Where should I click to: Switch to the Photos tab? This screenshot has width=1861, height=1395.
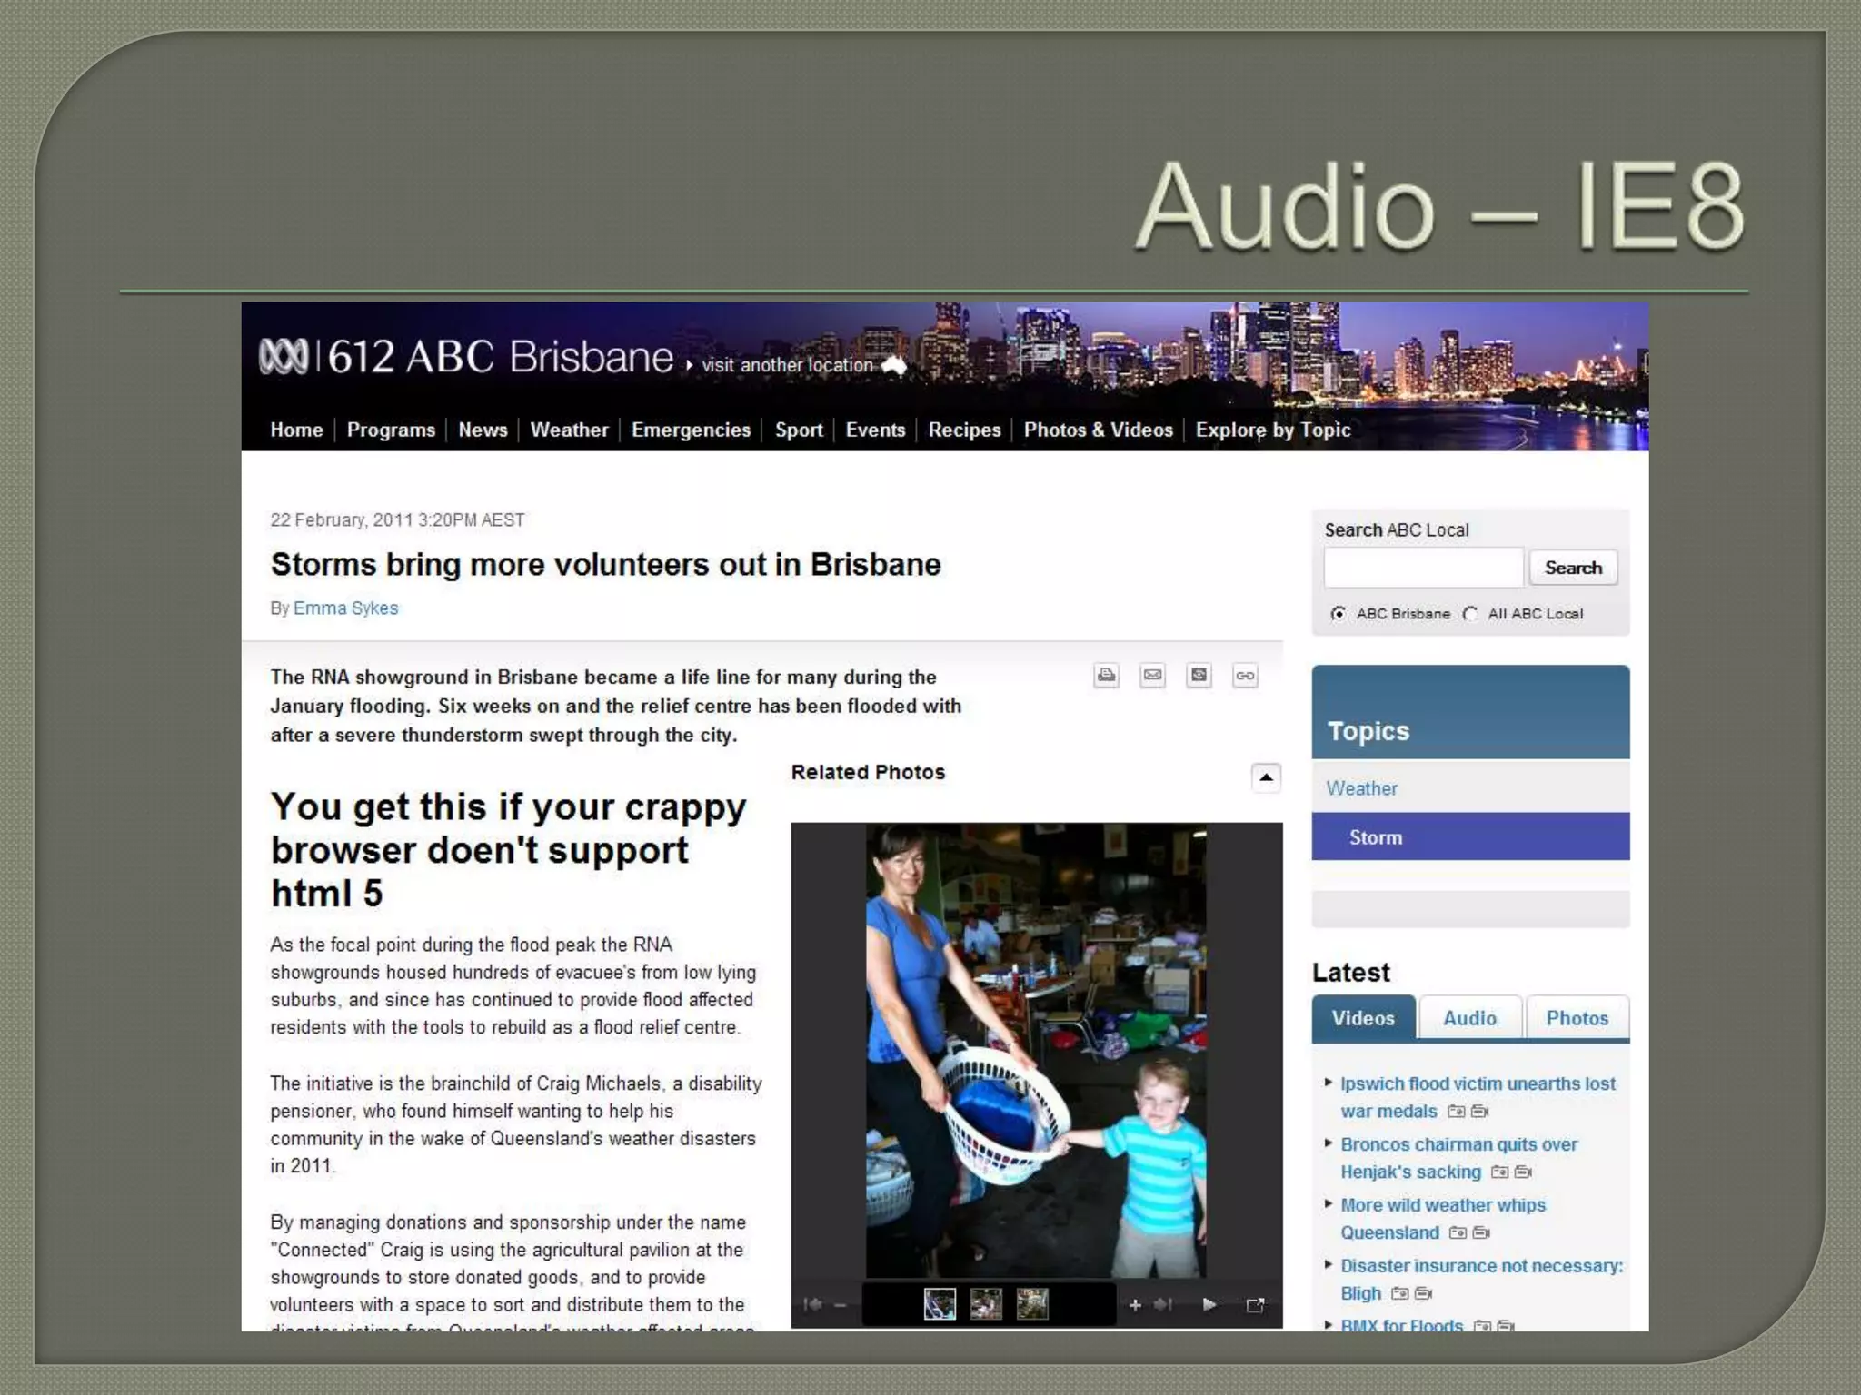[1577, 1018]
